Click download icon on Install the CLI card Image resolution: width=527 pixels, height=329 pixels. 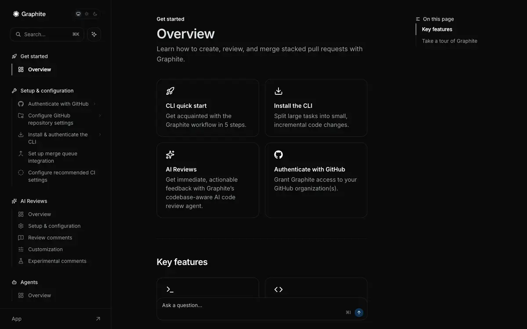tap(278, 91)
